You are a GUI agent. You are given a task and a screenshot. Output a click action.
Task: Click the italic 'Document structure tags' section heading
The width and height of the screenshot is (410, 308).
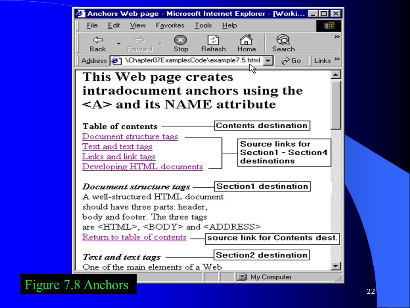click(x=136, y=187)
